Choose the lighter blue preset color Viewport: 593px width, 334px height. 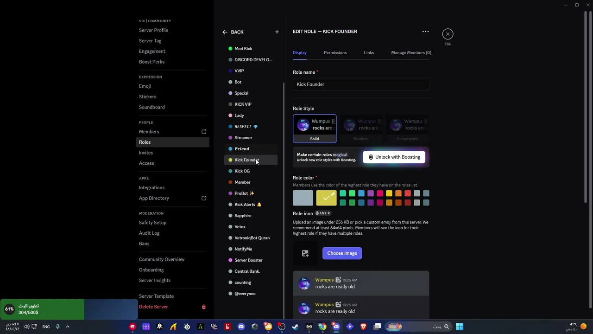click(x=361, y=193)
